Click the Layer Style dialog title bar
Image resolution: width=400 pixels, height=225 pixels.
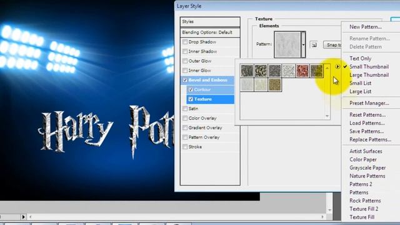[x=287, y=6]
